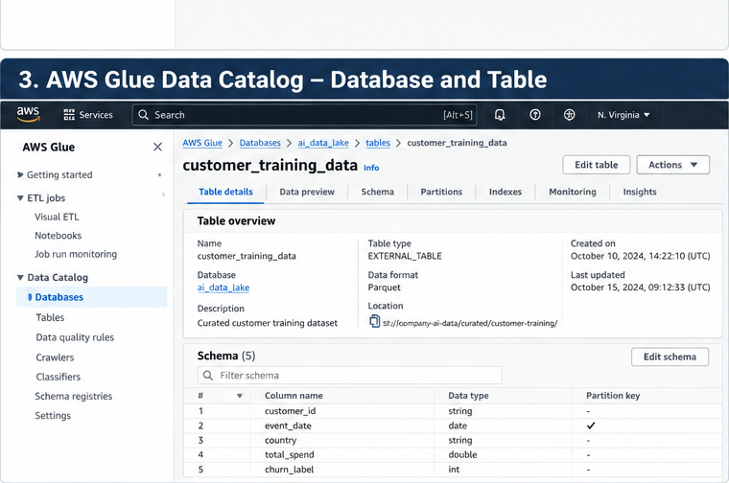Sort schema by the # column arrow
This screenshot has height=483, width=729.
tap(240, 396)
